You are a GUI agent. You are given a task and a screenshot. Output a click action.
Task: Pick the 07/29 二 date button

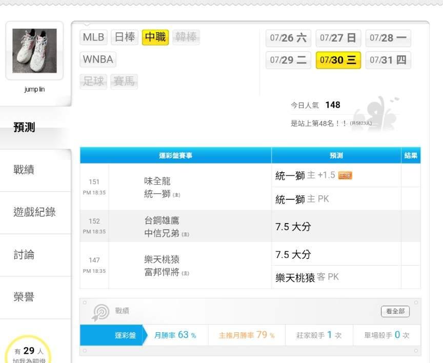coord(288,60)
